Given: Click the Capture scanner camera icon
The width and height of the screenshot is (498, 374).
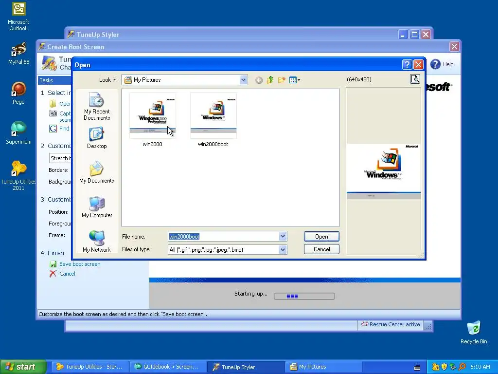Looking at the screenshot, I should (53, 113).
